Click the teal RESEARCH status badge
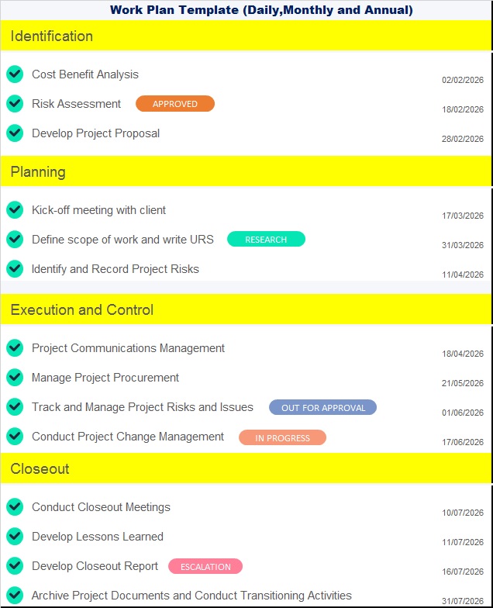Screen dimensions: 493x608 coord(266,240)
